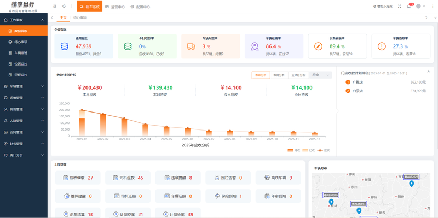The width and height of the screenshot is (438, 218).
Task: Click the 设备安装率 compass icon
Action: point(318,46)
